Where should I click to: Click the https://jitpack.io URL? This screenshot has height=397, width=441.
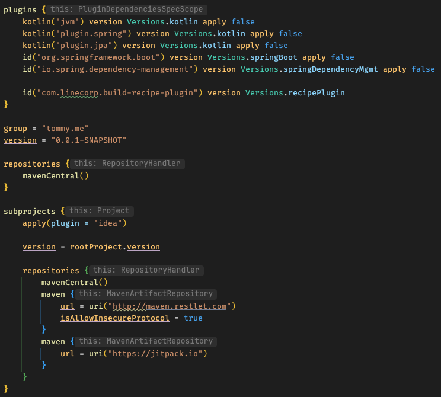[155, 353]
